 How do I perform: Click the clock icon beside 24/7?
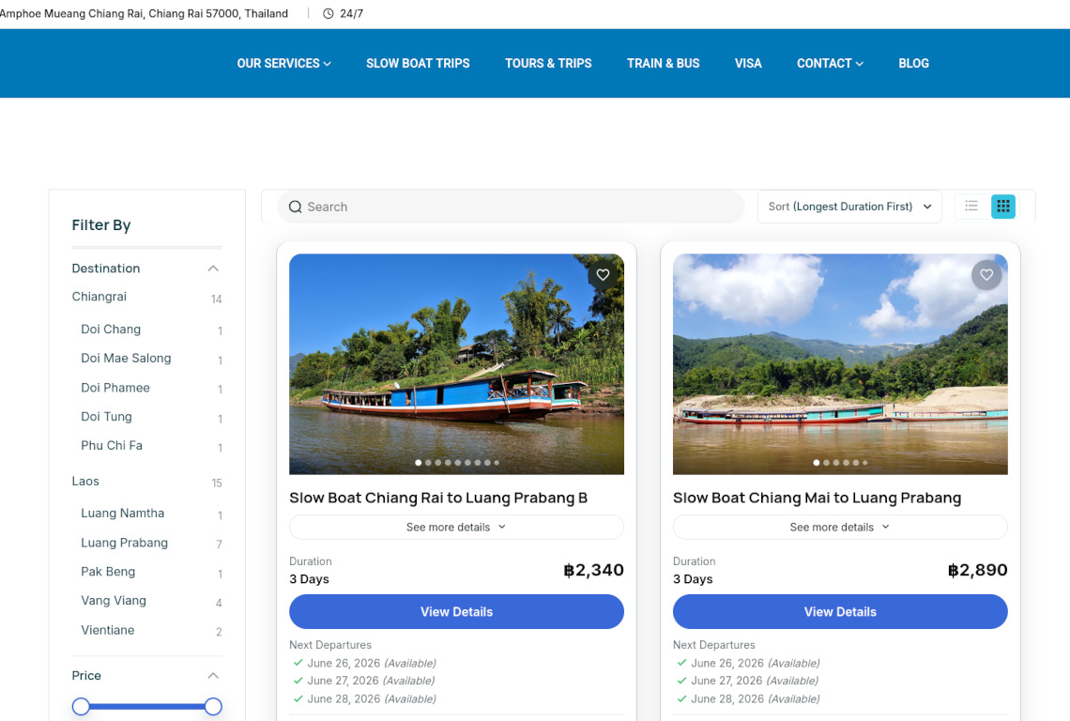(329, 14)
